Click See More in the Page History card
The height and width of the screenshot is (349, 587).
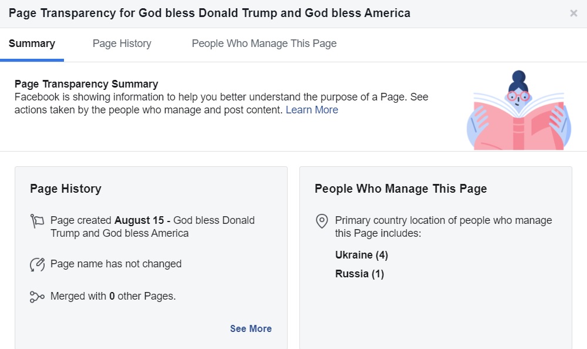[x=251, y=328]
